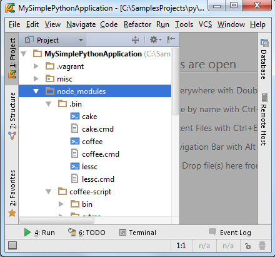Image resolution: width=275 pixels, height=257 pixels.
Task: Collapse the node_modules folder
Action: pyautogui.click(x=36, y=92)
